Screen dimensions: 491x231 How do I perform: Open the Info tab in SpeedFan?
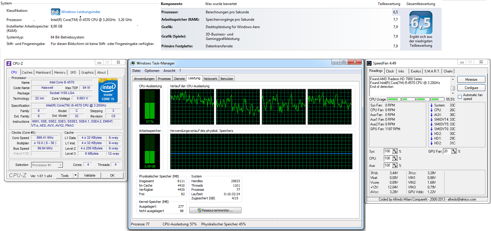(x=401, y=71)
